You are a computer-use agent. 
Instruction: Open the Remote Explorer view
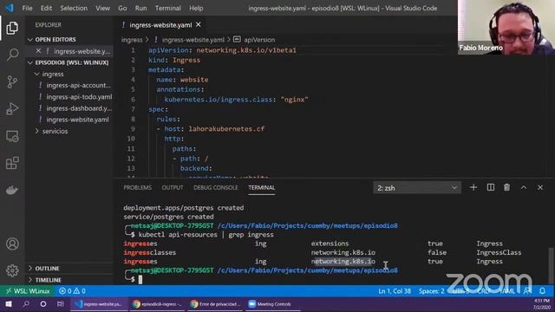[x=12, y=136]
